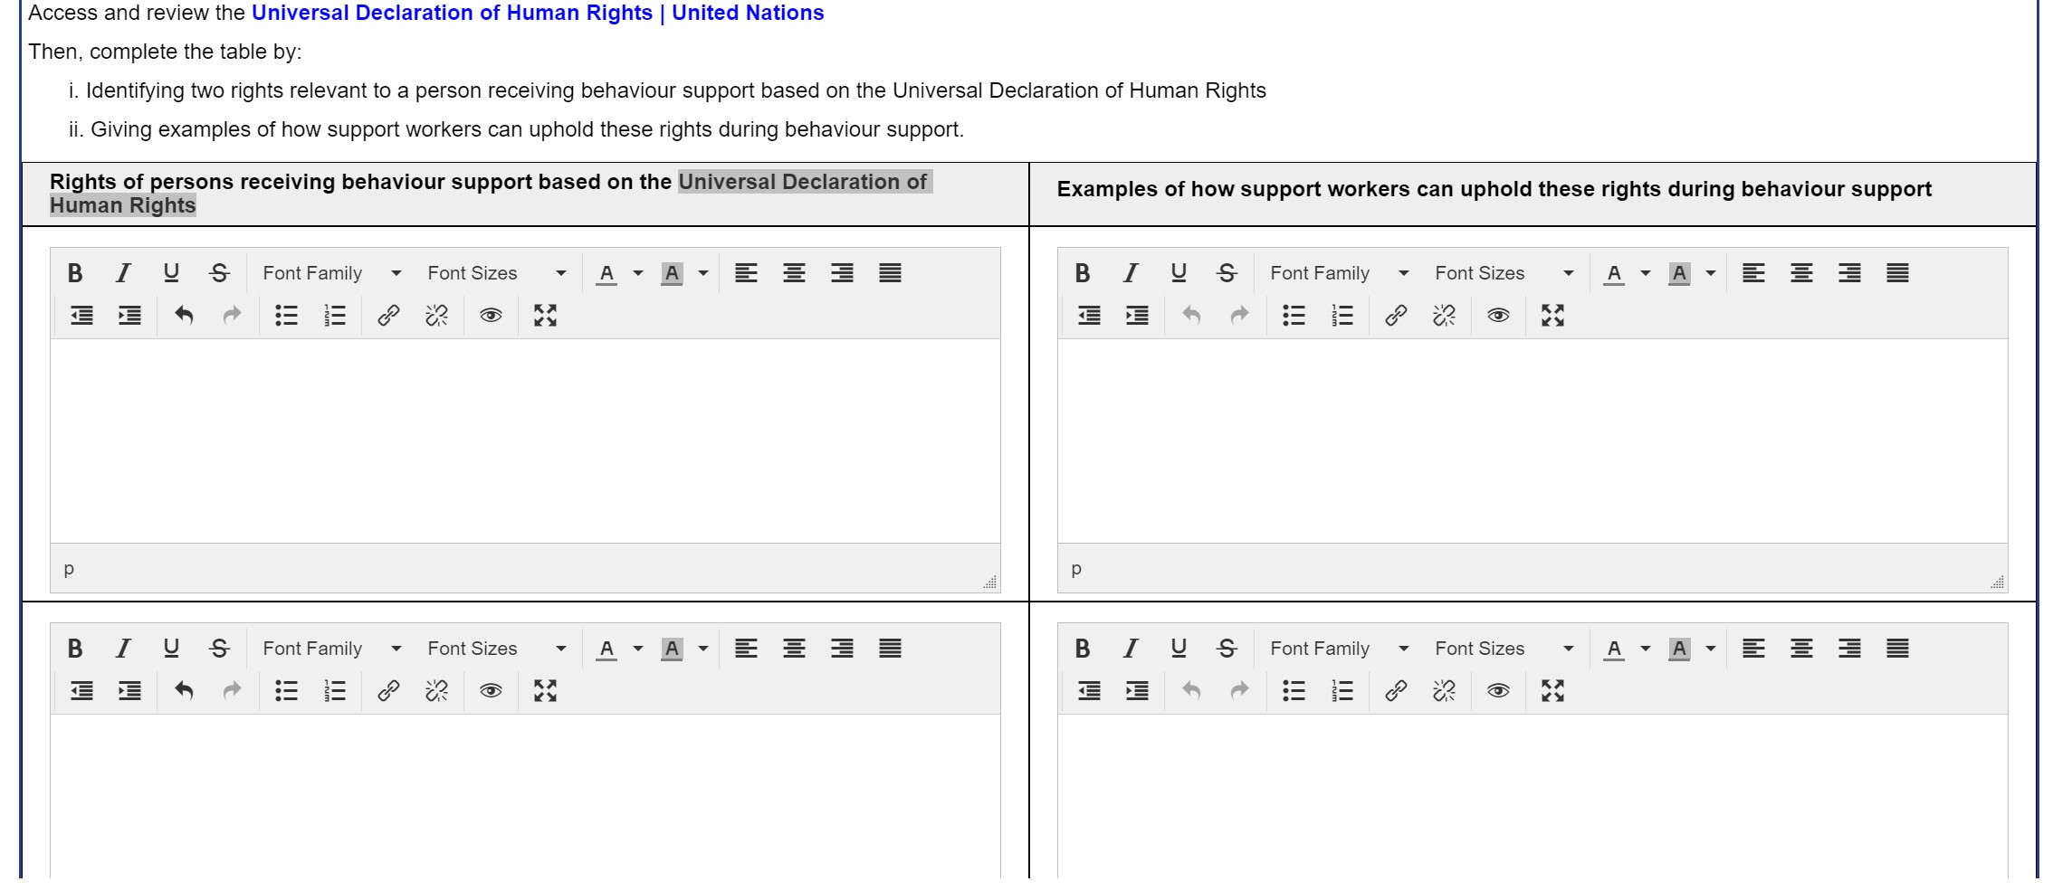Center align text in the top-right editor
Image resolution: width=2053 pixels, height=891 pixels.
tap(1800, 272)
